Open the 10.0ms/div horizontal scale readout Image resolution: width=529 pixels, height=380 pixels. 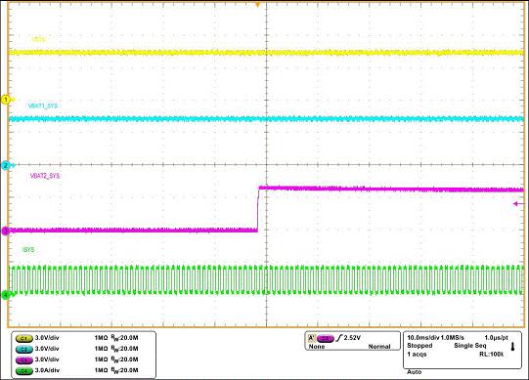coord(423,338)
